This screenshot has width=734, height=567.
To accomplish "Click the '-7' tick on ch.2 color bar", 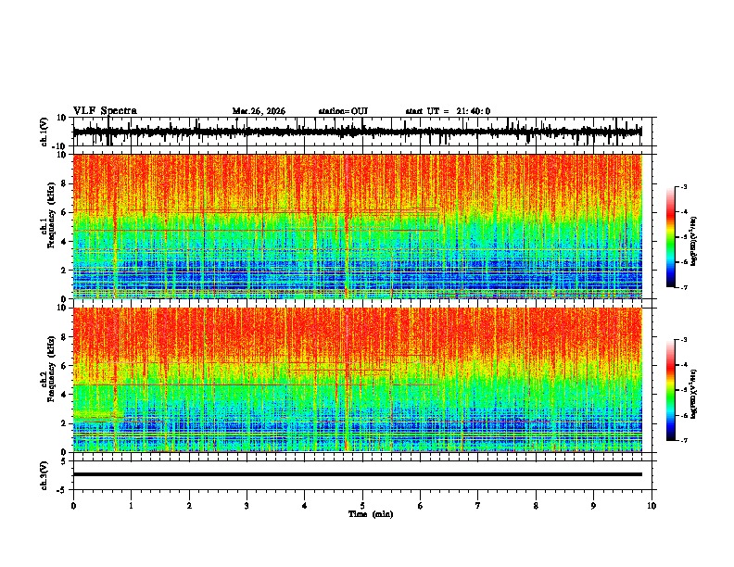I will click(683, 441).
